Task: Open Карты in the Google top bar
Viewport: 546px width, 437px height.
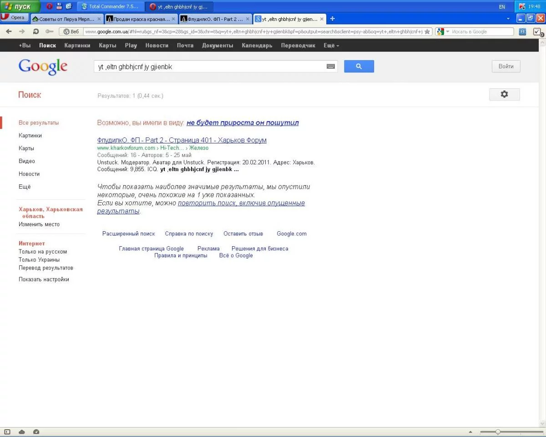Action: click(x=108, y=46)
